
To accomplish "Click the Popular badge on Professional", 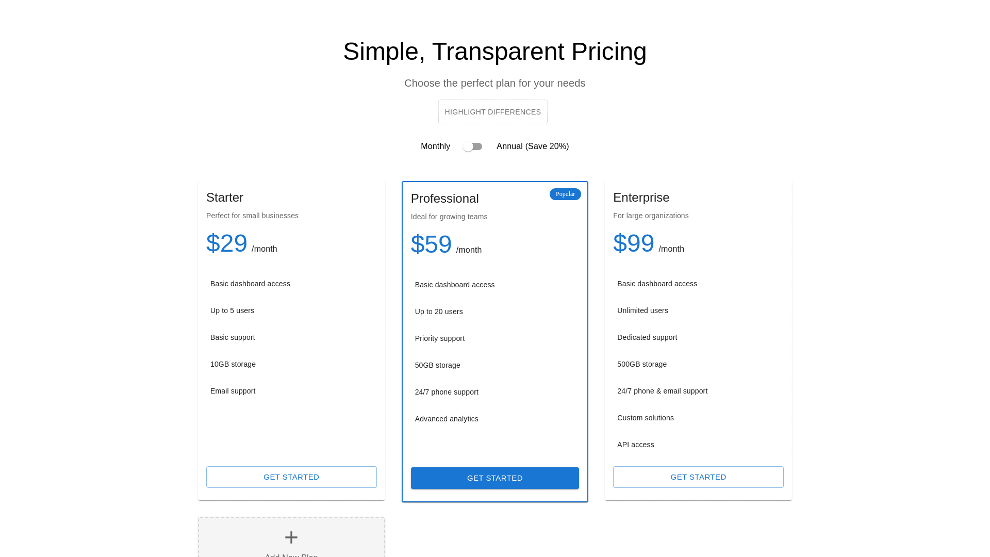I will (x=565, y=194).
